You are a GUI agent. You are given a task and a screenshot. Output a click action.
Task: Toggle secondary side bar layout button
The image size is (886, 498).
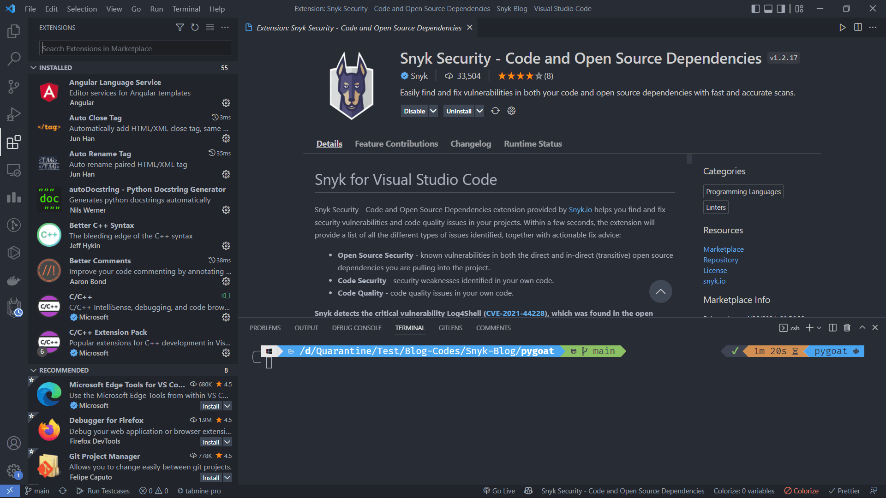tap(781, 9)
